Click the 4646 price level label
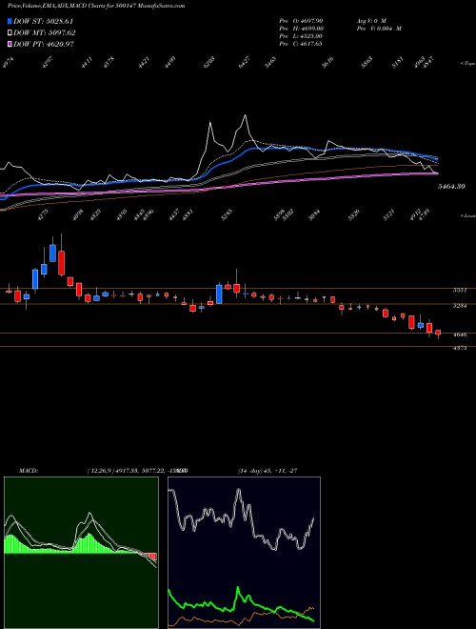This screenshot has height=629, width=476. 460,335
